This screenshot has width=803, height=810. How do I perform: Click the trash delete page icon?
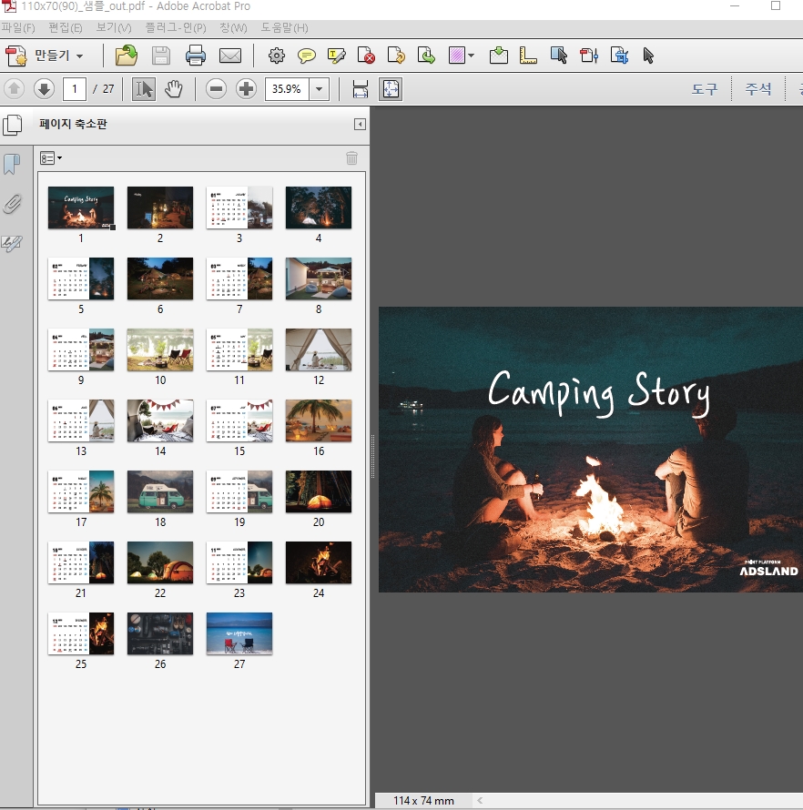[x=352, y=158]
